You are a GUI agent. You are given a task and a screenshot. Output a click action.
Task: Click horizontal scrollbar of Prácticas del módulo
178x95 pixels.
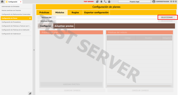pyautogui.click(x=139, y=86)
